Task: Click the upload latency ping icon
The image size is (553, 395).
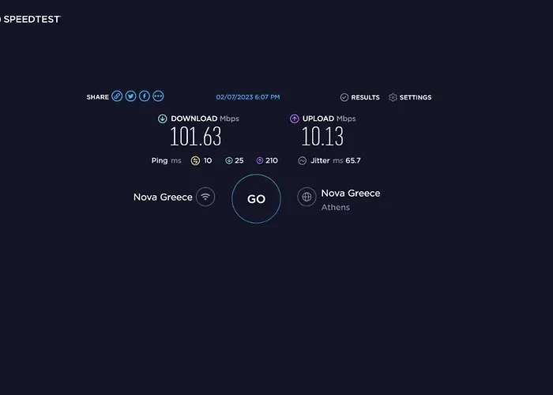Action: tap(260, 161)
